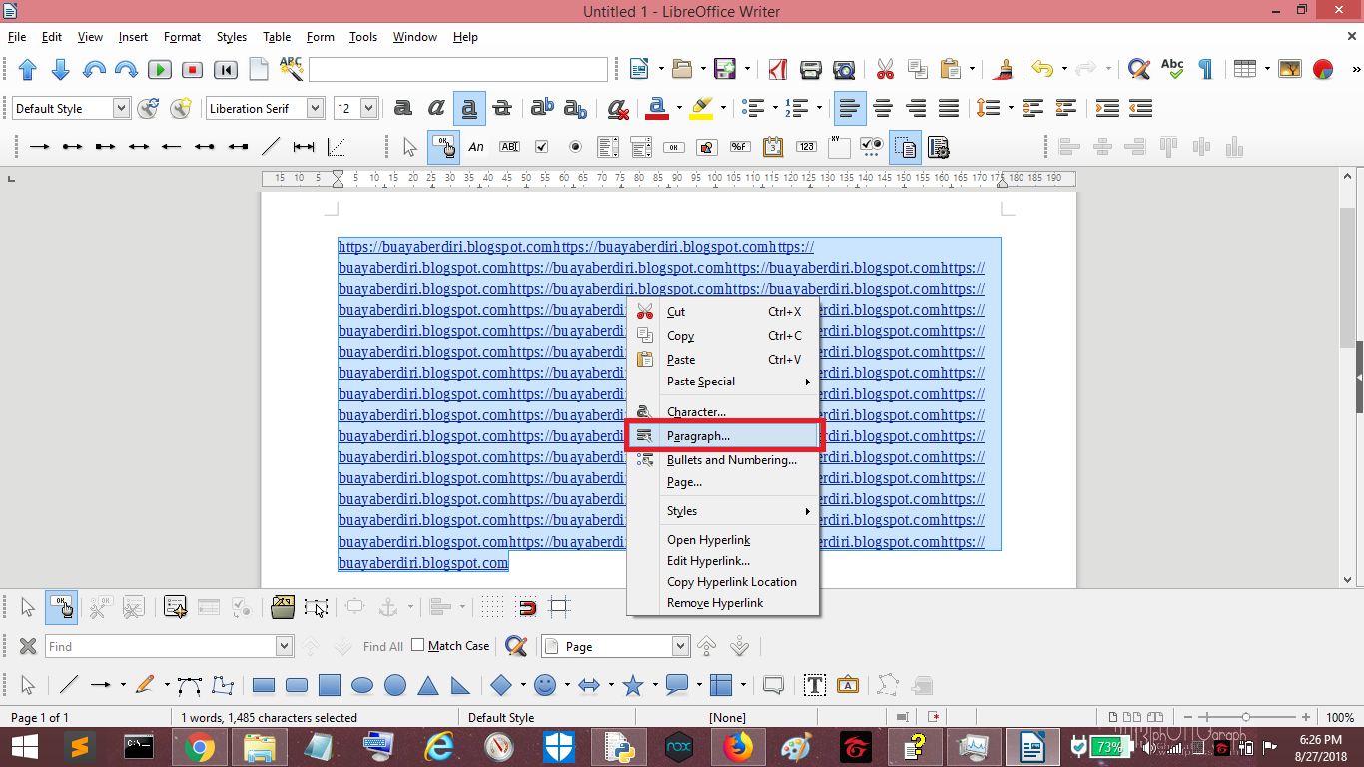Select the Ellipse shape tool

point(362,685)
